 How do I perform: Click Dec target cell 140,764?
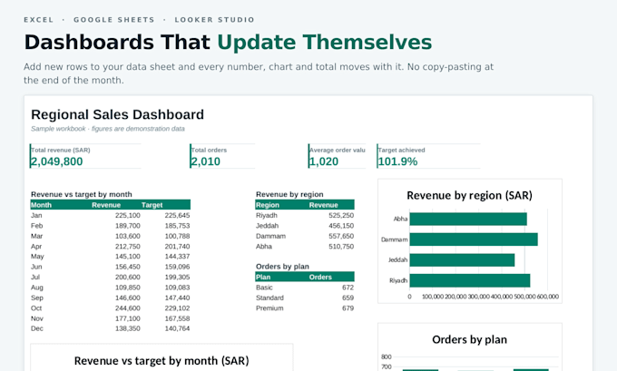[x=177, y=328]
